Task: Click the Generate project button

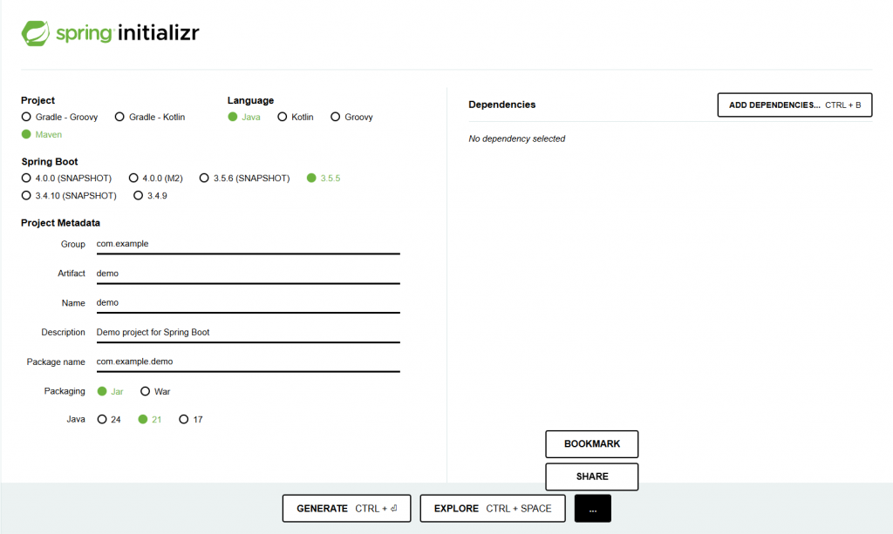Action: [x=346, y=509]
